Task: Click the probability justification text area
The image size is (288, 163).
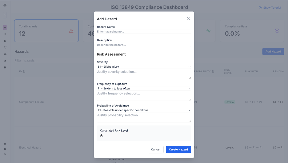Action: tap(144, 117)
